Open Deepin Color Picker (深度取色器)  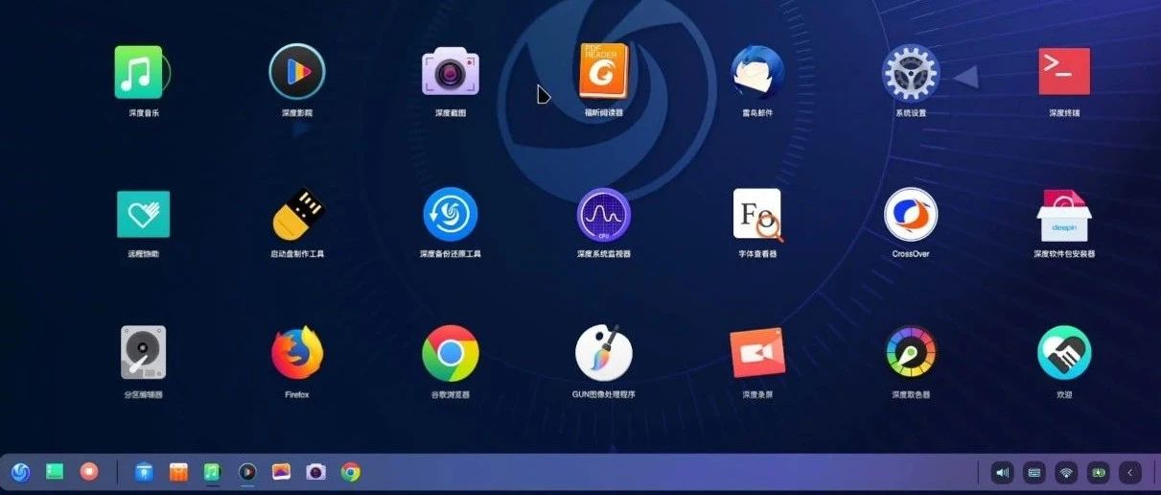911,352
